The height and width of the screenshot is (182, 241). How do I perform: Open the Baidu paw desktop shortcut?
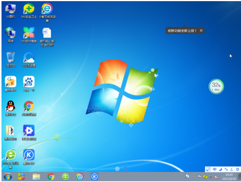coord(29,82)
